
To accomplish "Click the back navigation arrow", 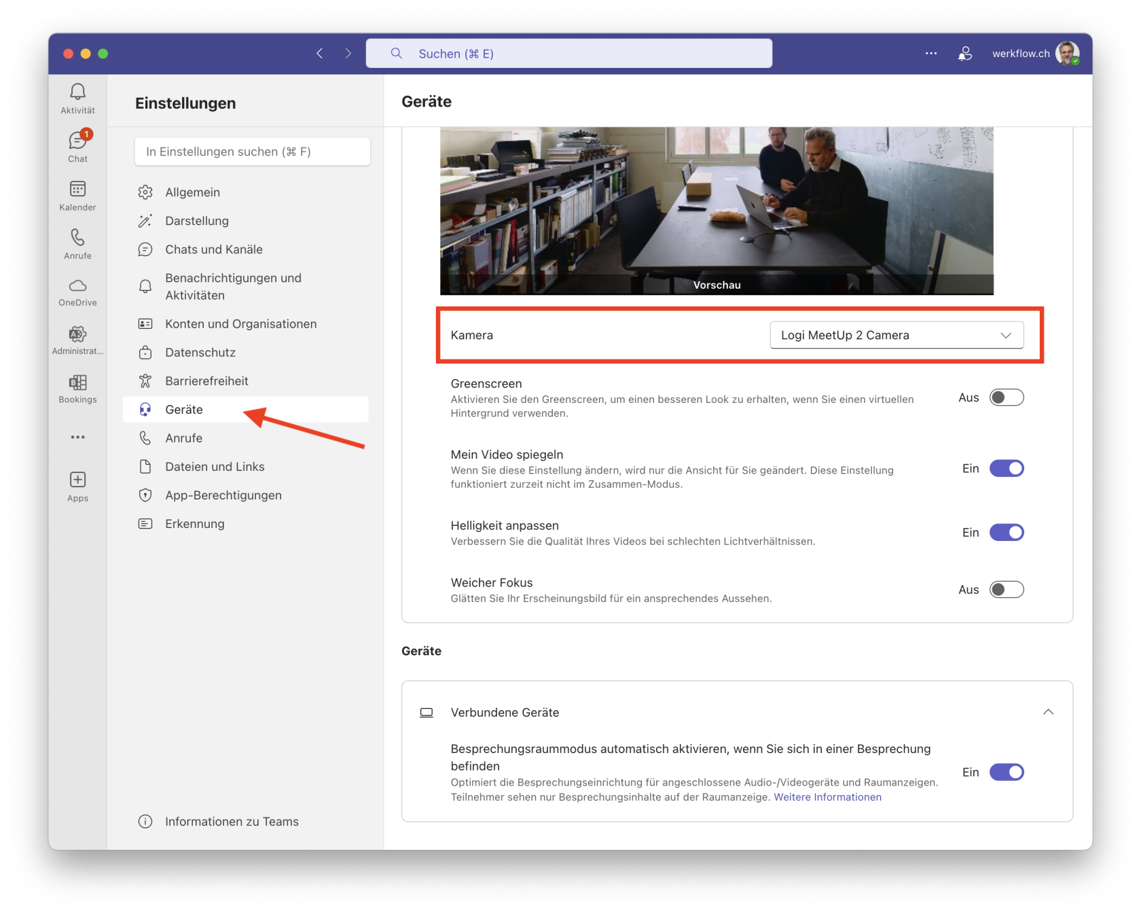I will 319,54.
